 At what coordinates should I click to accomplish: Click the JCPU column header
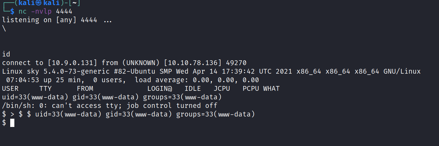click(222, 89)
